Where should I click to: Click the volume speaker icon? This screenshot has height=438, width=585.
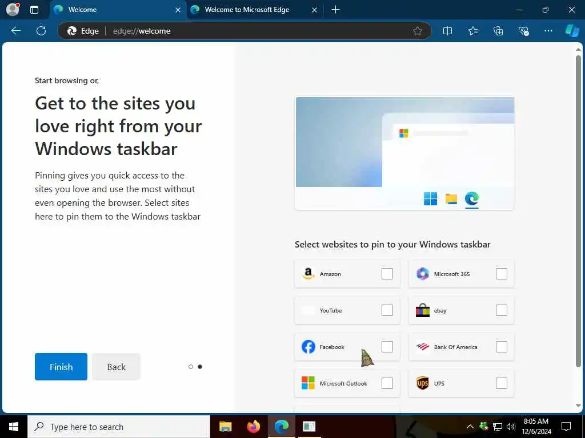point(511,427)
